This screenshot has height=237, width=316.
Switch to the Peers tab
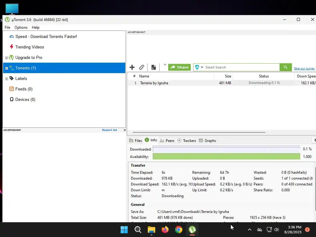pos(167,140)
